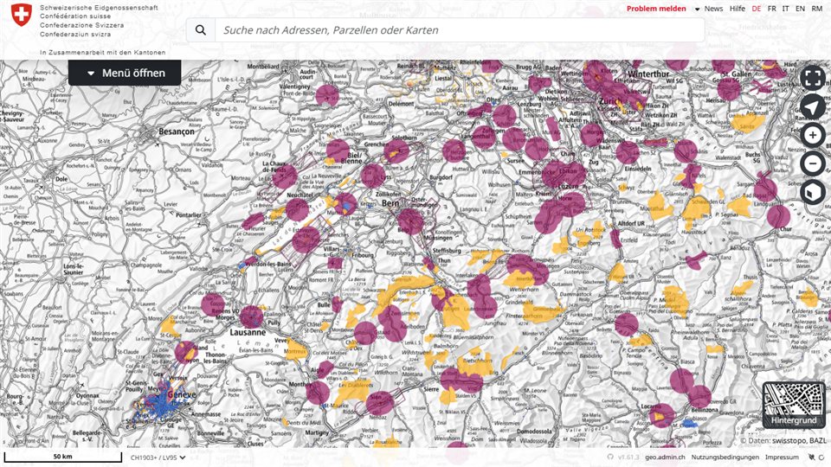Focus the address and parcel search field

coord(460,30)
